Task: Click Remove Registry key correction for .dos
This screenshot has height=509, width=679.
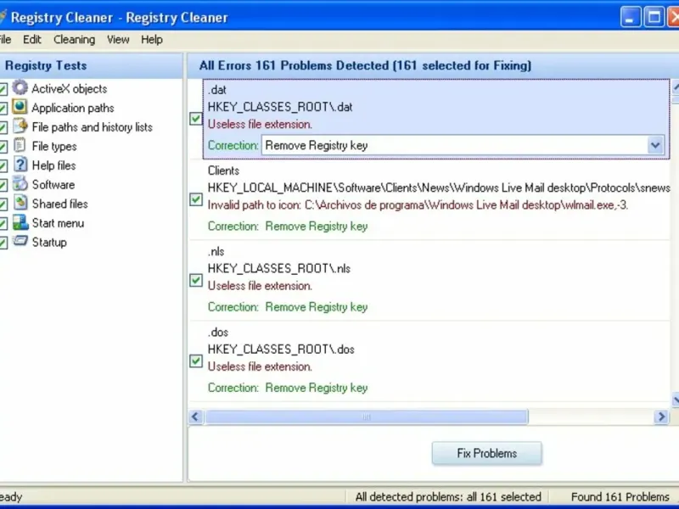Action: 317,388
